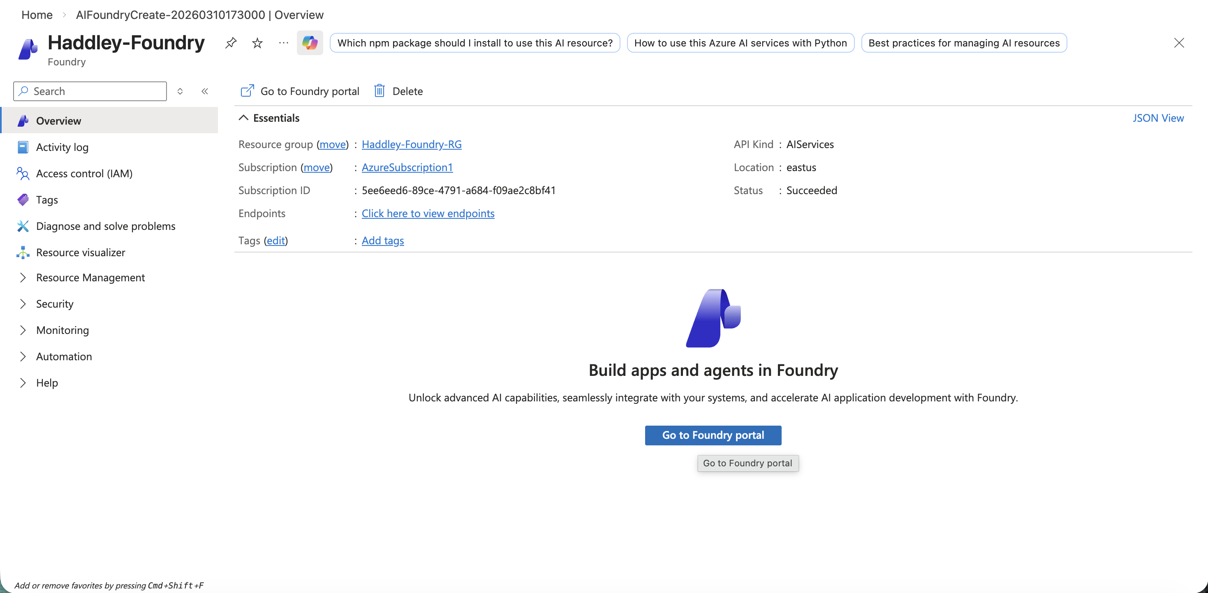Open the Activity log
The image size is (1208, 593).
(62, 147)
